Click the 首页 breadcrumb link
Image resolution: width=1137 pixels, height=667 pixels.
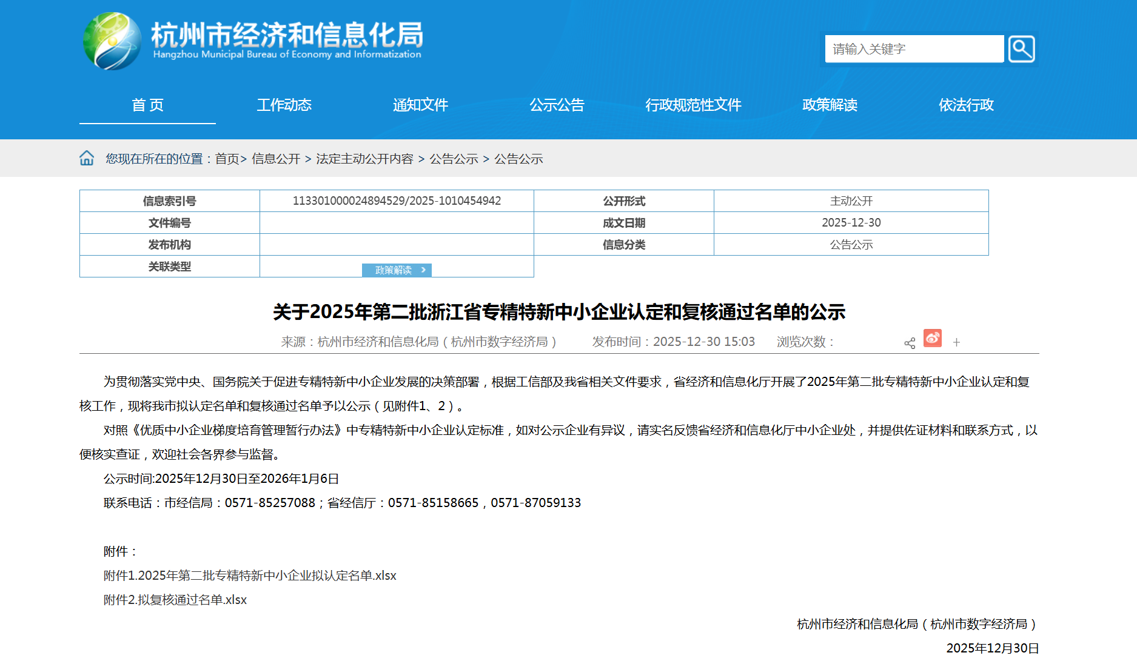[x=227, y=159]
